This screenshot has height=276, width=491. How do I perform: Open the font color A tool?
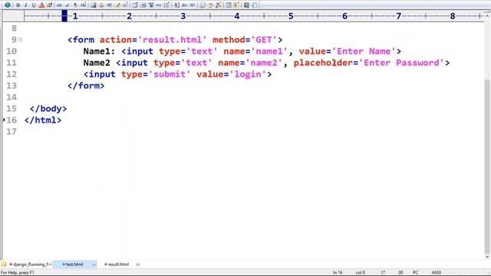coord(41,5)
